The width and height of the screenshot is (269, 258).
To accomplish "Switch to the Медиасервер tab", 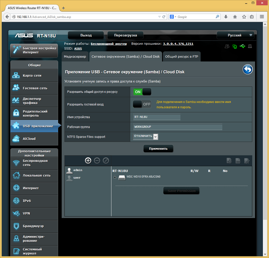I will pyautogui.click(x=75, y=57).
